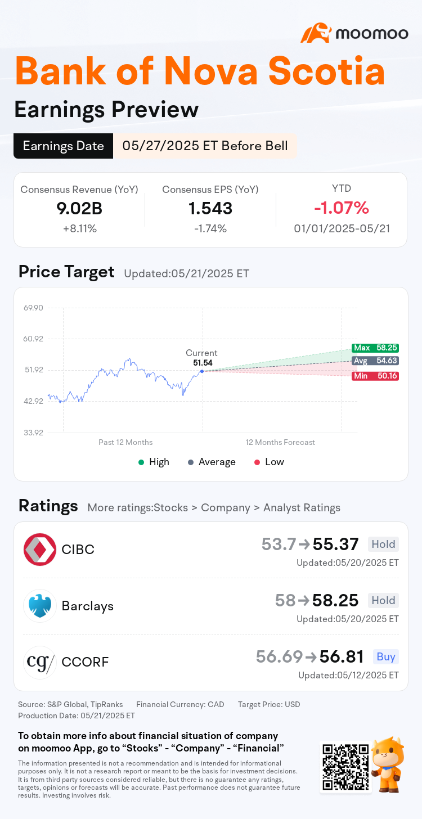
Task: Click the Earnings Date label tab
Action: click(63, 146)
